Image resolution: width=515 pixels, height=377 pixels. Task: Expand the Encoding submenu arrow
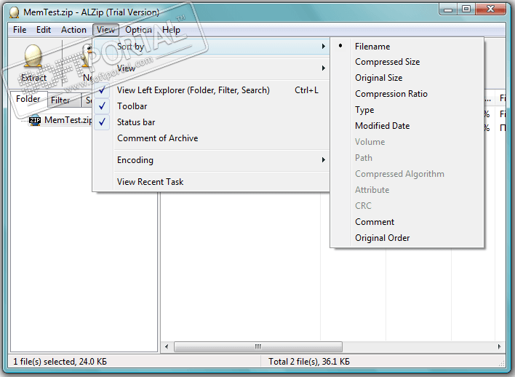point(324,159)
